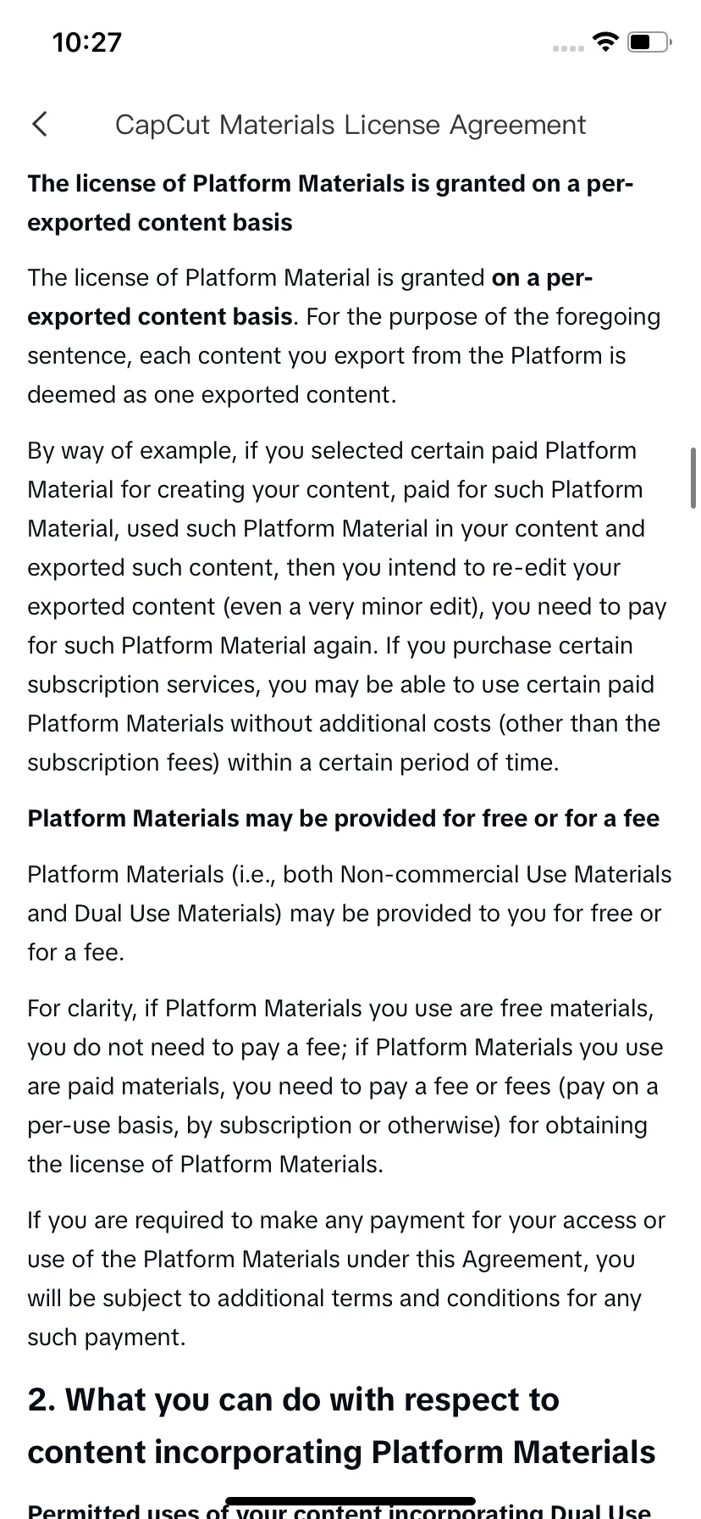Click paragraph starting 'If you are required'

(x=346, y=1278)
